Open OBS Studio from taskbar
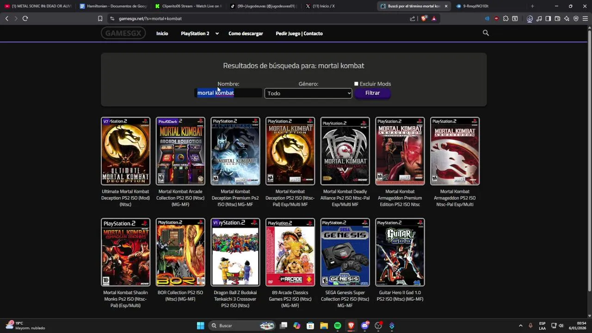Viewport: 592px width, 333px height. [378, 326]
